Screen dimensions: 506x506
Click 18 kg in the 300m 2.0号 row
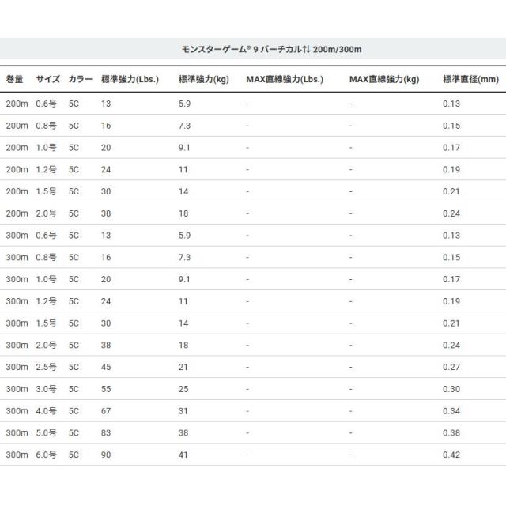(183, 345)
